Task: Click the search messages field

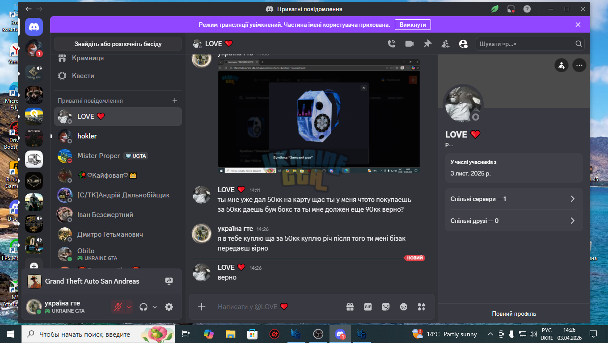Action: click(530, 44)
